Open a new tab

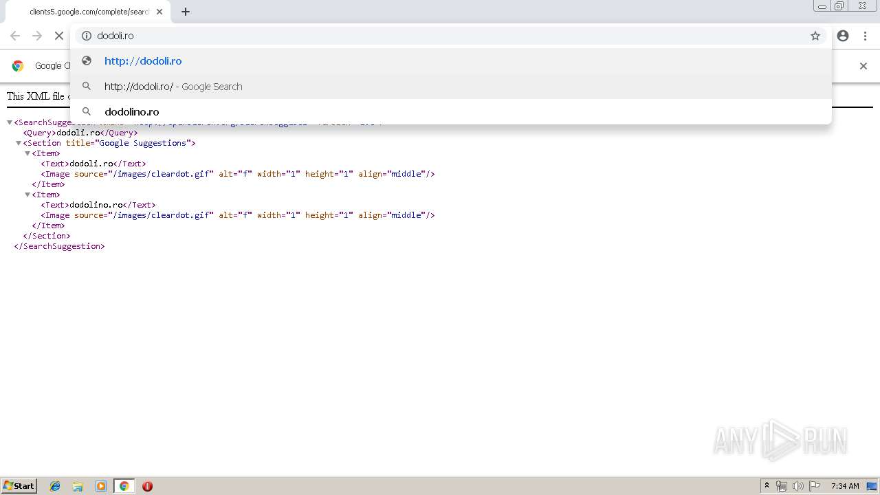click(186, 12)
